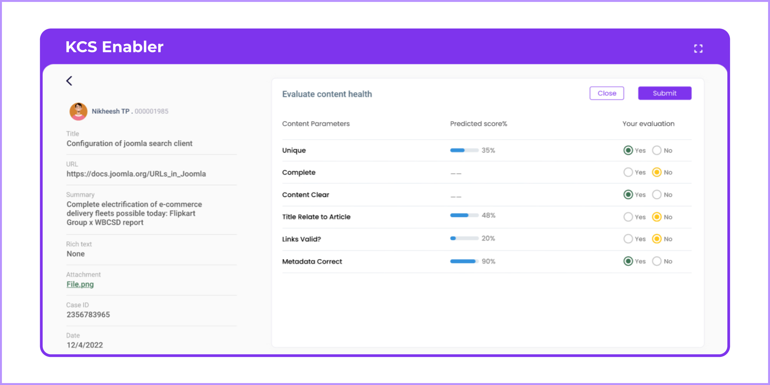770x385 pixels.
Task: Click the Case ID value 2356783965
Action: pyautogui.click(x=88, y=315)
